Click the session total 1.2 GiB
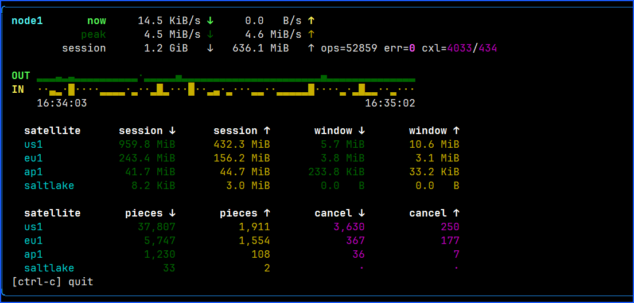This screenshot has width=634, height=303. [x=166, y=49]
